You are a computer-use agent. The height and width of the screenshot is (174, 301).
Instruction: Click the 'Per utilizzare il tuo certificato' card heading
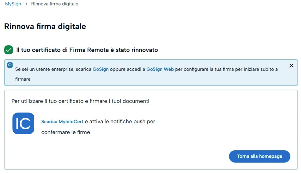point(80,101)
